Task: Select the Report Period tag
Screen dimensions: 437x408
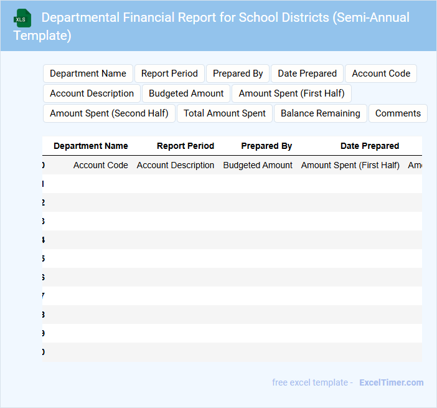Action: pos(169,74)
